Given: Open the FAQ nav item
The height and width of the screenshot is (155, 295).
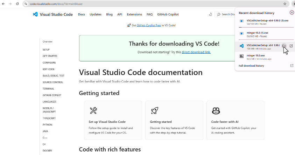Looking at the screenshot, I should (x=149, y=14).
